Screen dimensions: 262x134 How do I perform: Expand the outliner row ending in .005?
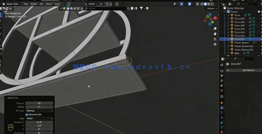tap(228, 50)
